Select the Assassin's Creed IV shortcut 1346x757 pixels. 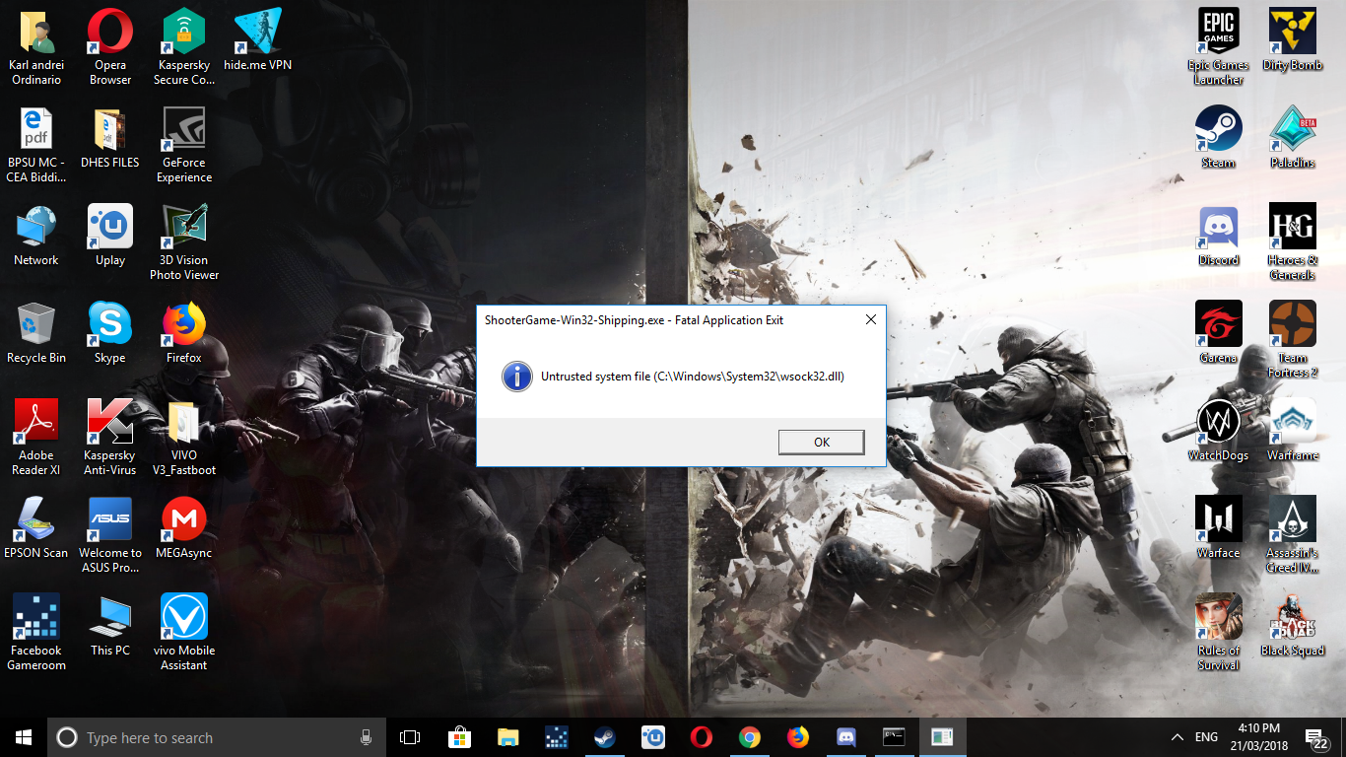[x=1293, y=535]
